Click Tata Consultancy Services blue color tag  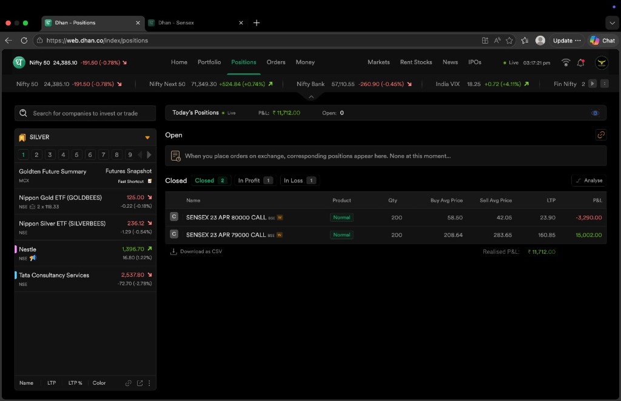click(15, 275)
